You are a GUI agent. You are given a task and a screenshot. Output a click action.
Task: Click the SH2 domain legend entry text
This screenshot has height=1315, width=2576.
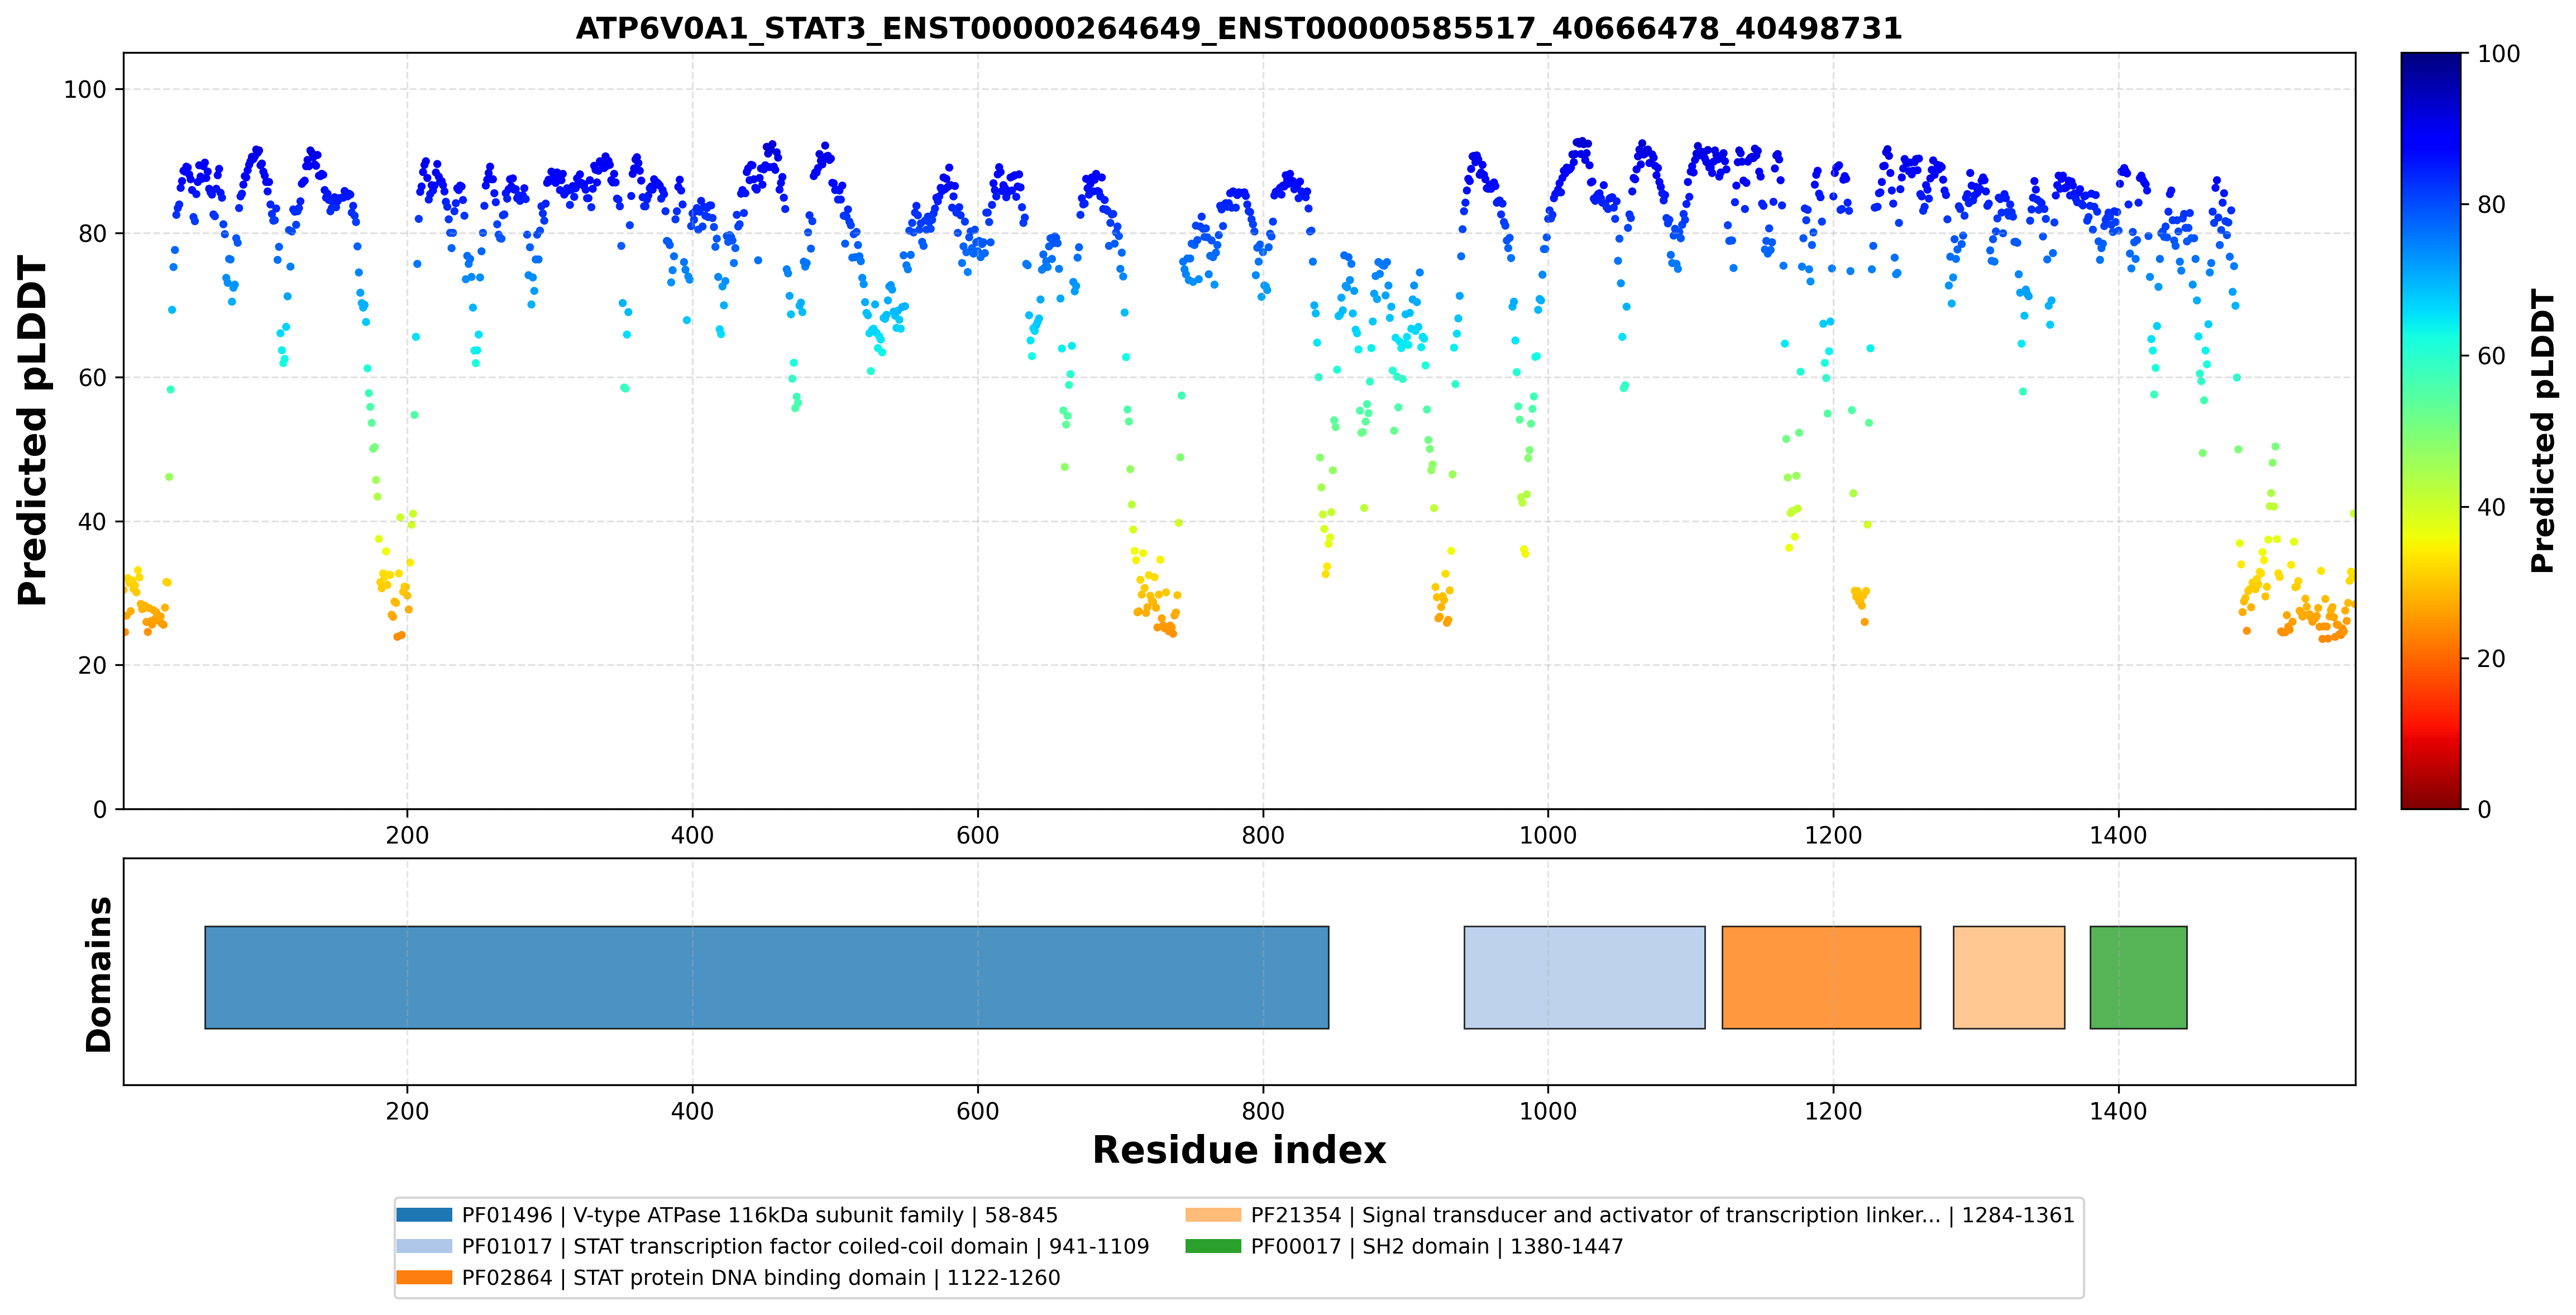point(1437,1247)
